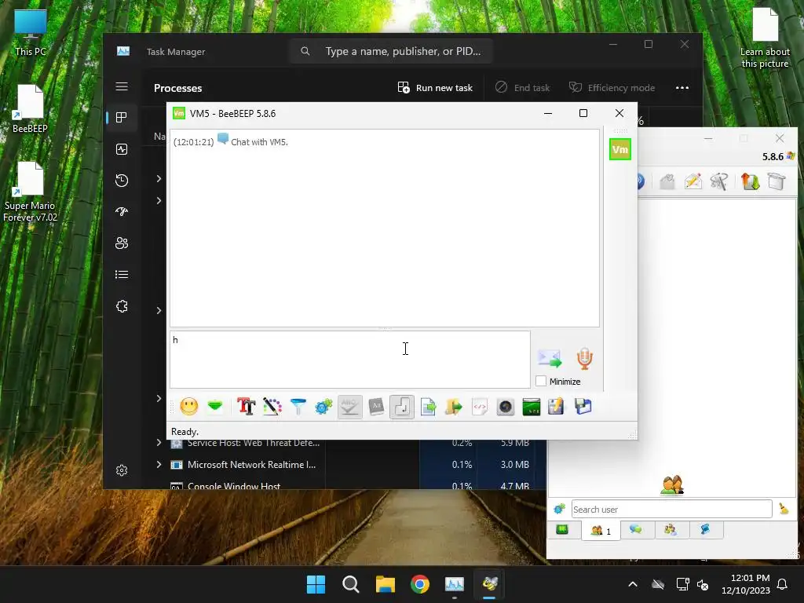Show hidden tray icons chevron
The height and width of the screenshot is (603, 804).
pyautogui.click(x=633, y=584)
